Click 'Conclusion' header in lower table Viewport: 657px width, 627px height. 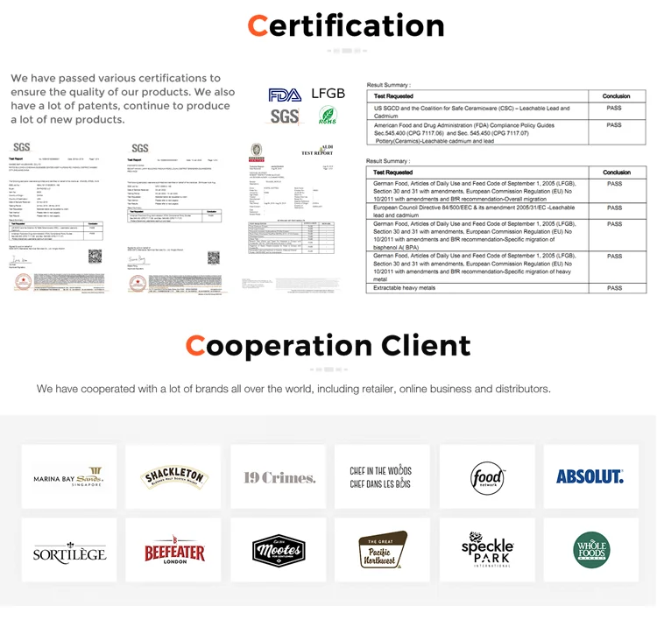(x=617, y=173)
